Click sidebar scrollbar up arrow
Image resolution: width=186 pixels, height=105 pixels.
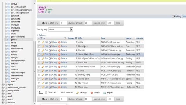pyautogui.click(x=35, y=3)
